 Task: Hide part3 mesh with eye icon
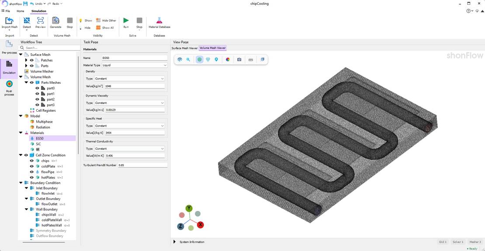point(38,105)
